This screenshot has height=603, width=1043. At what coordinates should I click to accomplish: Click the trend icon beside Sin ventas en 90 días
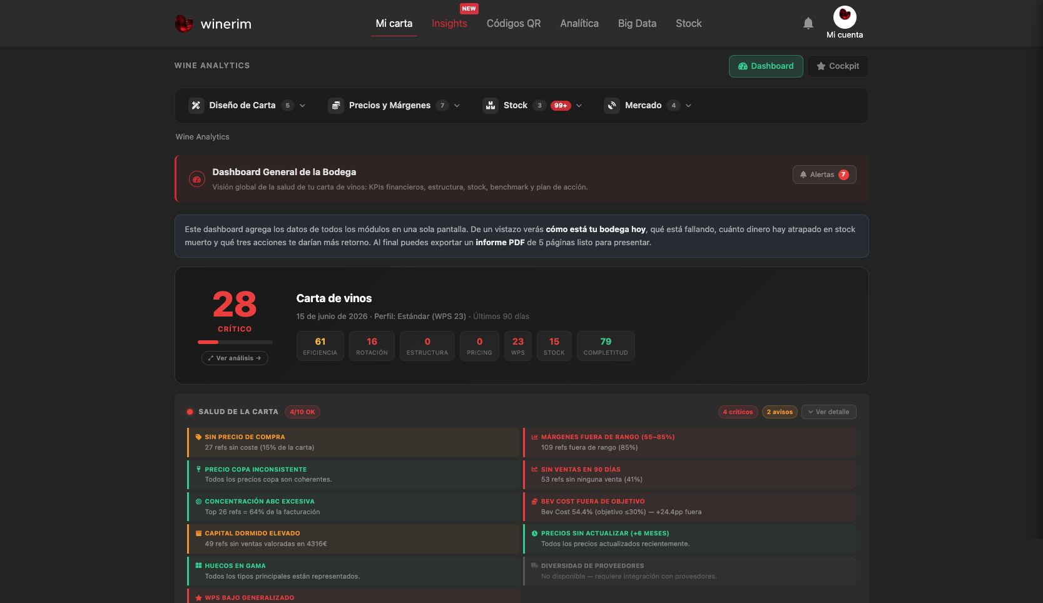point(534,469)
